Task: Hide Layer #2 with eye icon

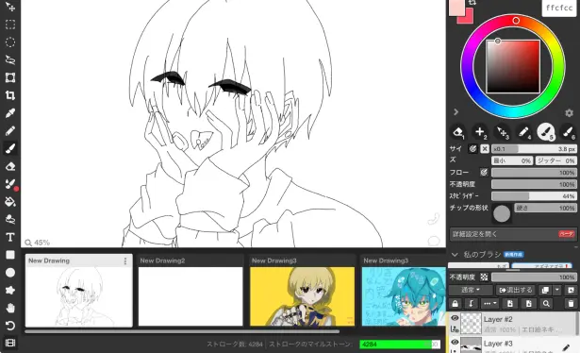Action: (x=455, y=318)
